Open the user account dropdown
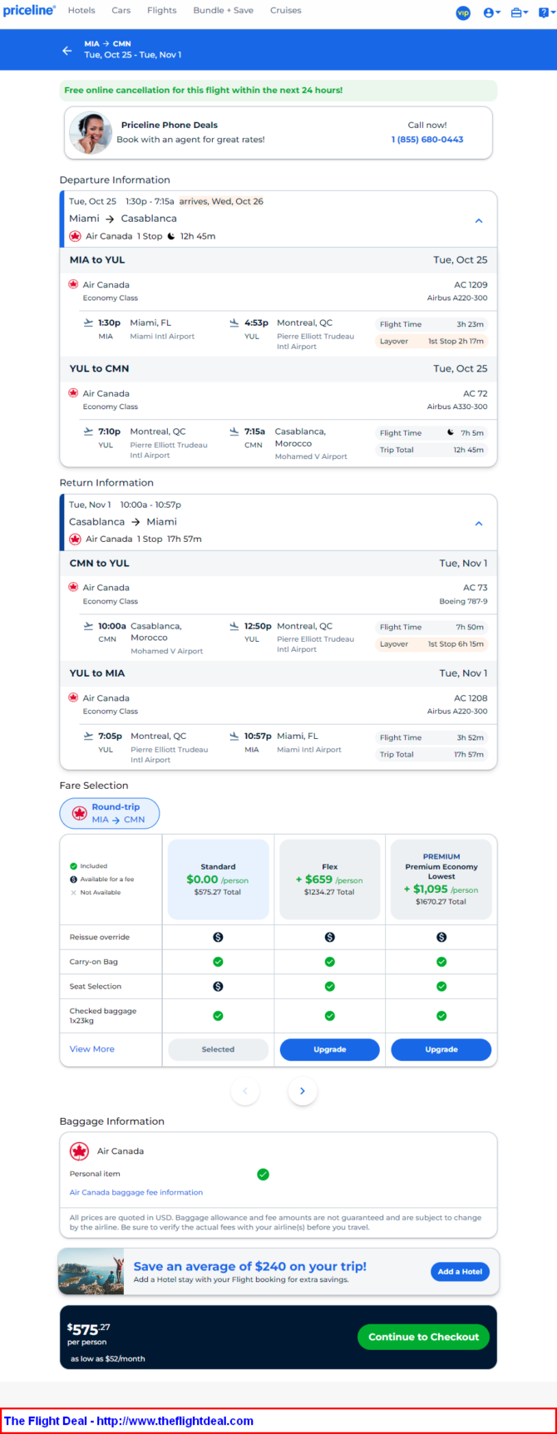Image resolution: width=557 pixels, height=1434 pixels. (492, 12)
